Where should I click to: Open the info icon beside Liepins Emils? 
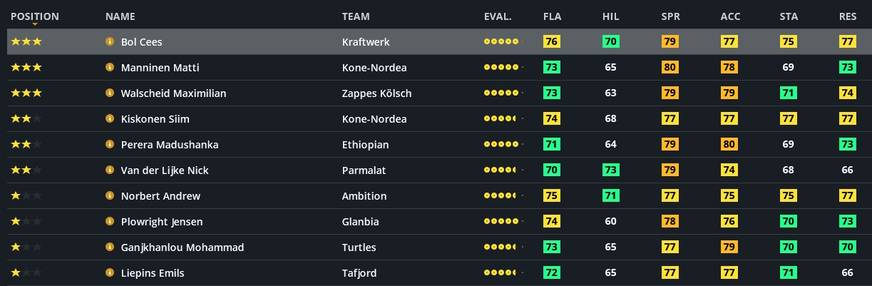[x=110, y=273]
